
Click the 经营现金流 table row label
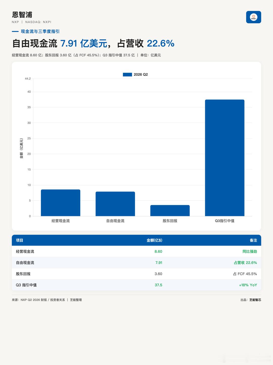[25, 251]
